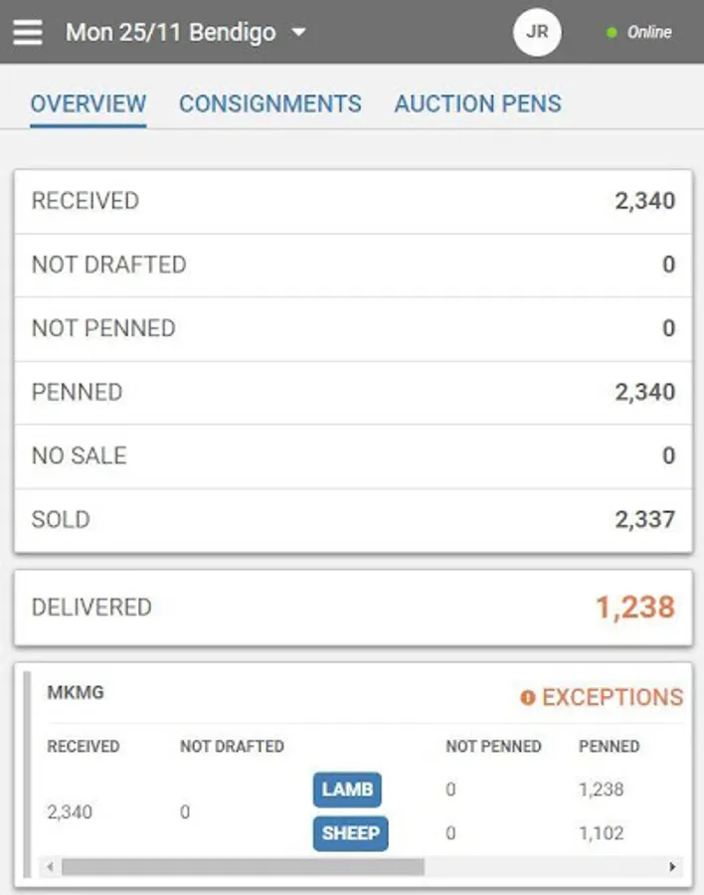
Task: Expand the sale date dropdown arrow
Action: coord(298,33)
